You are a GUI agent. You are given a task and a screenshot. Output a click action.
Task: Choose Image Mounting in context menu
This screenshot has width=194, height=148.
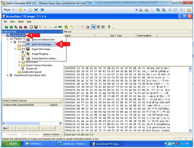pyautogui.click(x=46, y=54)
